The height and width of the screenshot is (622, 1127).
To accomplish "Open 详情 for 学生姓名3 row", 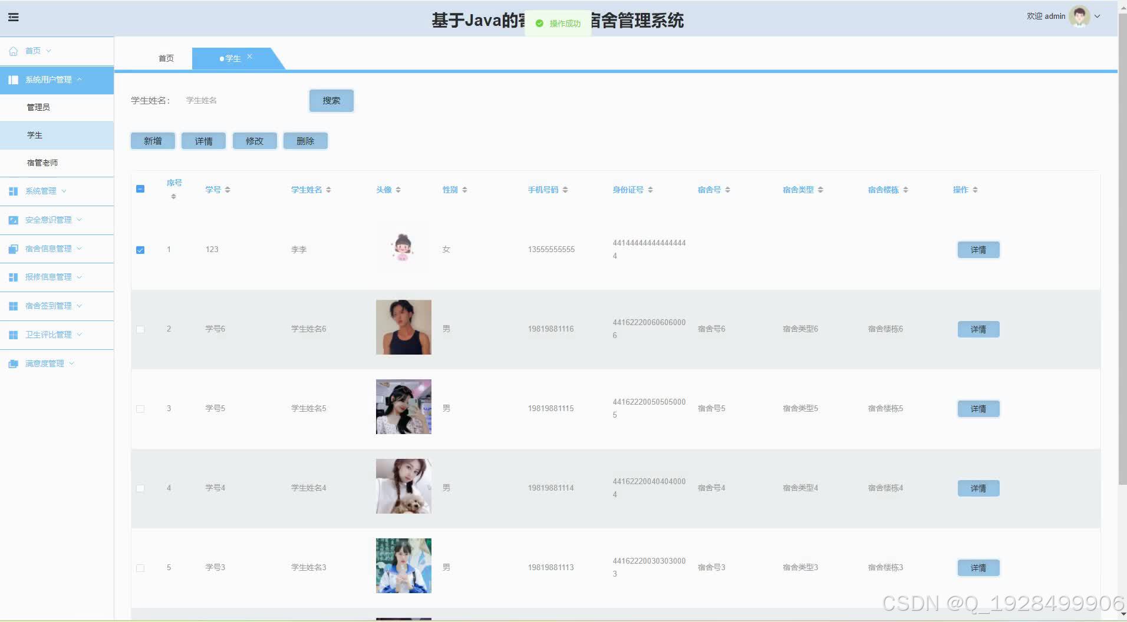I will point(978,568).
